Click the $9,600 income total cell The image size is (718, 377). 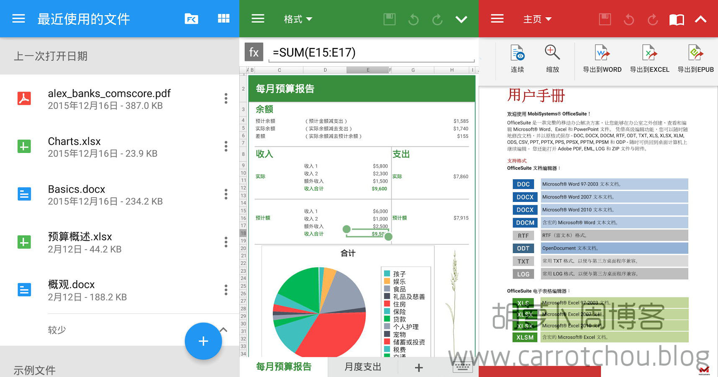coord(380,188)
